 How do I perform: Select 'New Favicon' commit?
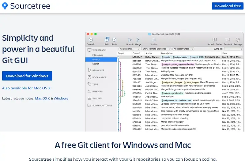180,97
